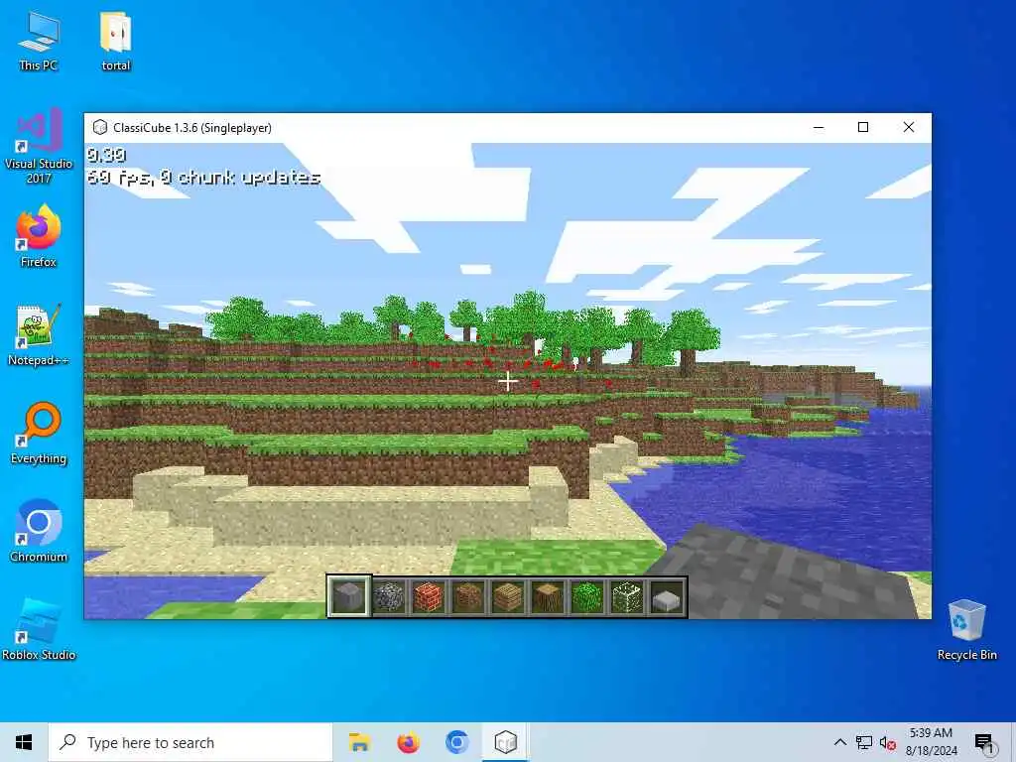Viewport: 1016px width, 762px height.
Task: Select the stone block in the hotbar
Action: click(x=349, y=596)
